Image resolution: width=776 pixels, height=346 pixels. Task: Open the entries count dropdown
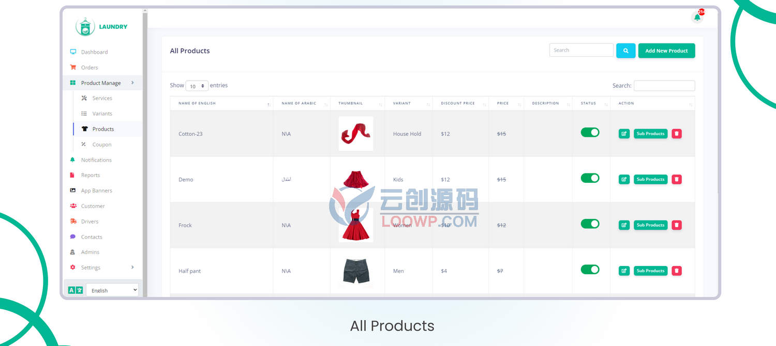[x=197, y=86]
